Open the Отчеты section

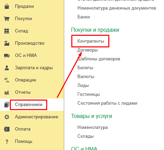pyautogui.click(x=23, y=92)
